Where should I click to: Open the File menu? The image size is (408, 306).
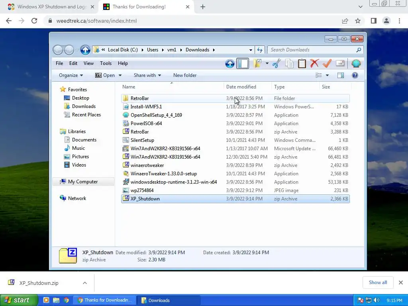pyautogui.click(x=59, y=63)
